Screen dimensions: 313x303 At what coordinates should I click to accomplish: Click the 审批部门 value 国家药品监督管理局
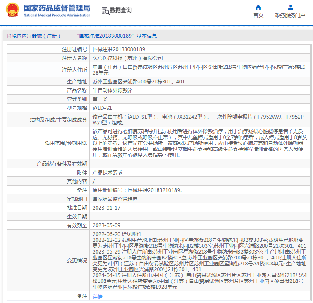[x=115, y=199]
